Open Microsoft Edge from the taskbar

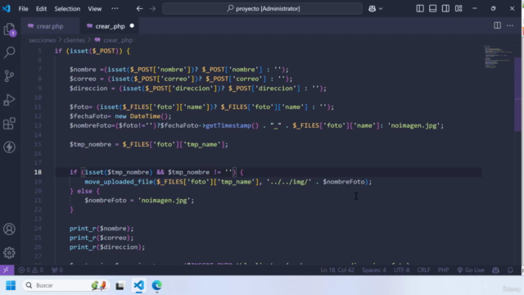pyautogui.click(x=156, y=285)
